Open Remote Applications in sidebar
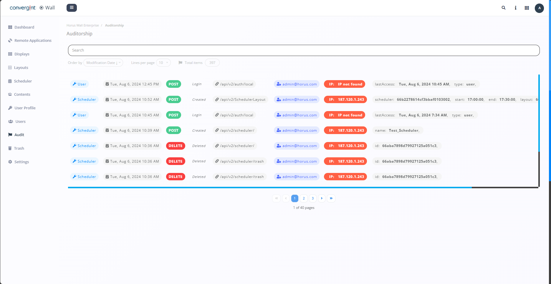The width and height of the screenshot is (551, 284). point(33,40)
